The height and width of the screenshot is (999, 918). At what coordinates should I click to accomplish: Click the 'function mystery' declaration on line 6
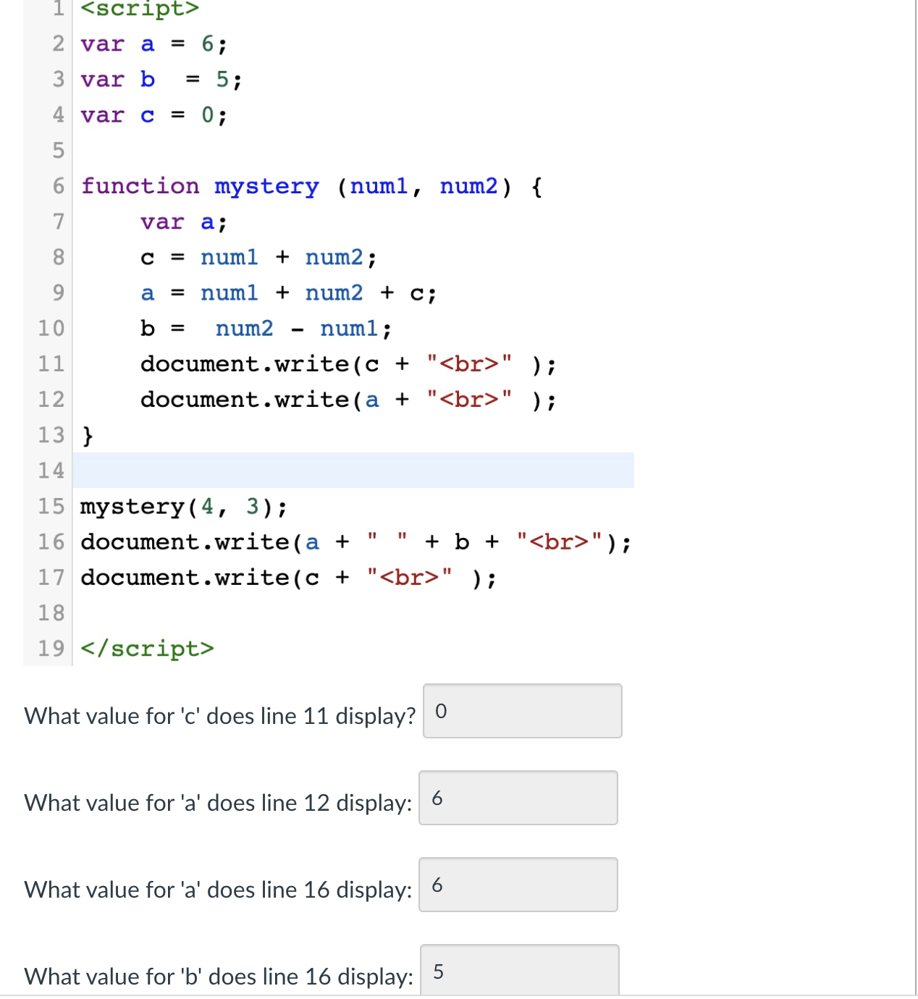click(311, 187)
